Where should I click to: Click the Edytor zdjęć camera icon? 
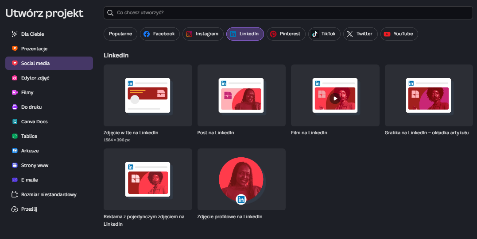point(15,78)
